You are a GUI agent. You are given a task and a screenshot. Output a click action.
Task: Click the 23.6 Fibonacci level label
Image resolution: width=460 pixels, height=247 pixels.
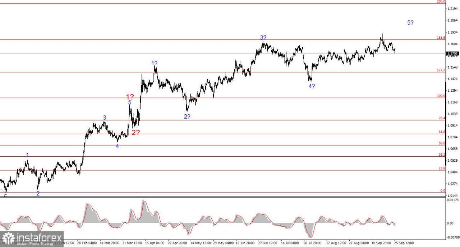tap(442, 168)
